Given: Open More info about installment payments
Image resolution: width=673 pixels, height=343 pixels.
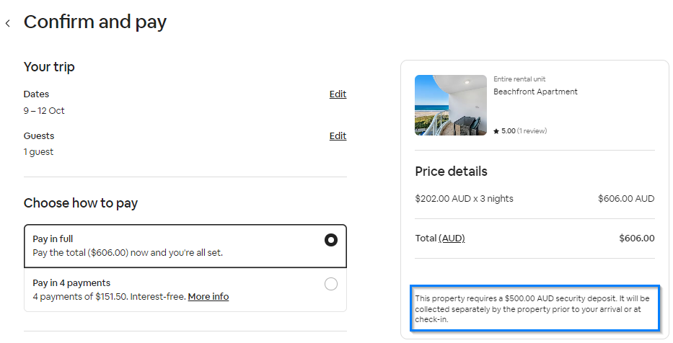Looking at the screenshot, I should click(x=208, y=297).
